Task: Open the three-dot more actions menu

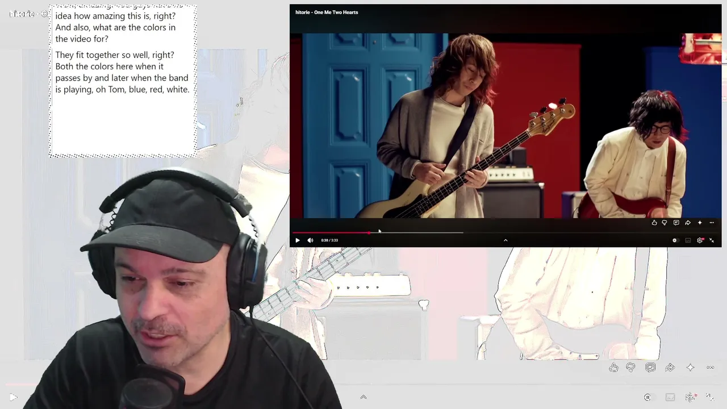Action: tap(712, 223)
